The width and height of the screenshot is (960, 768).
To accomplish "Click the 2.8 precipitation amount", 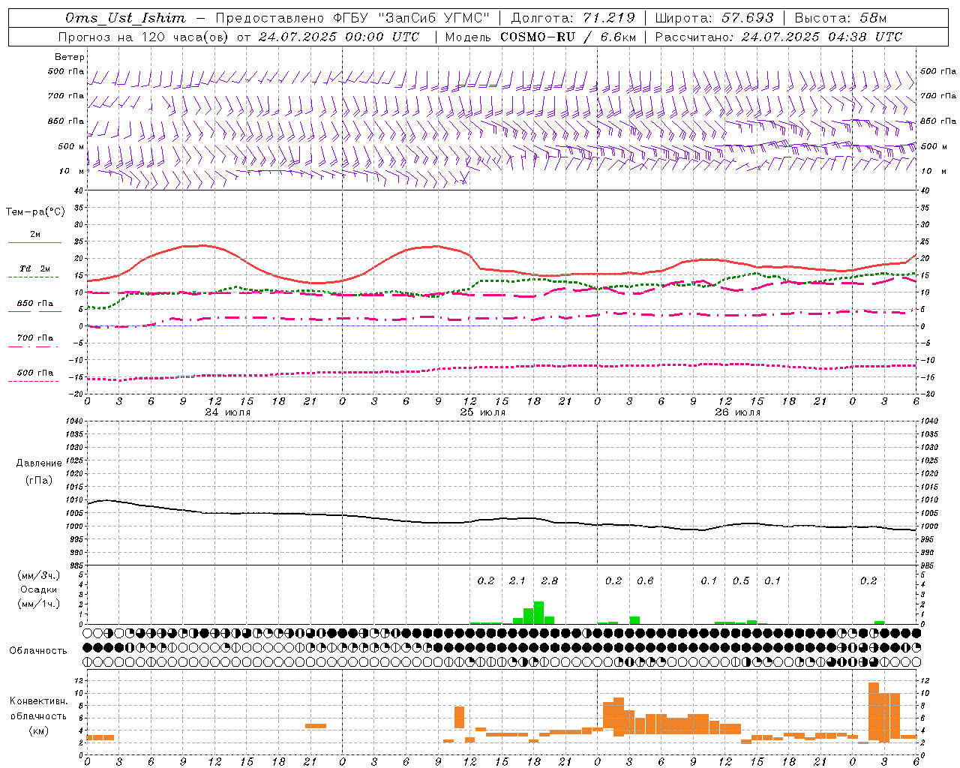I will [549, 581].
